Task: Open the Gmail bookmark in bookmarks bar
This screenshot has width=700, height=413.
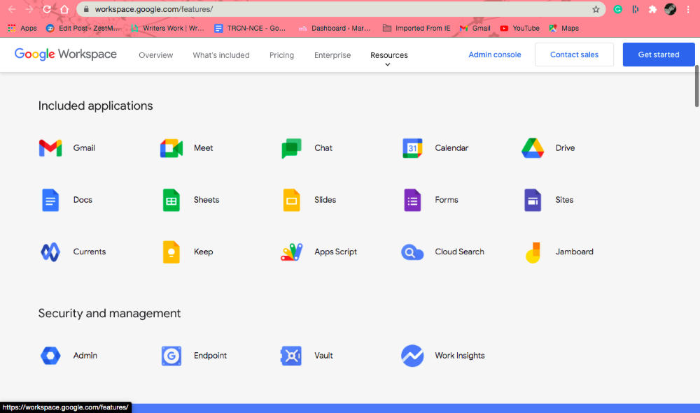Action: [475, 28]
